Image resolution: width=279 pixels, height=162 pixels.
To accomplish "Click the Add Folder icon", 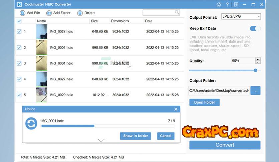I will pyautogui.click(x=49, y=13).
